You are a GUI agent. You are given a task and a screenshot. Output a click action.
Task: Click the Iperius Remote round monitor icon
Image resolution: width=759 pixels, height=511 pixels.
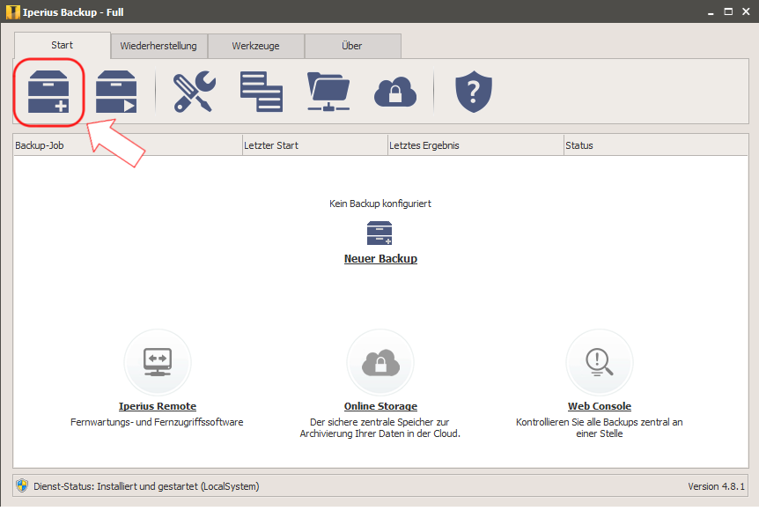pos(158,362)
